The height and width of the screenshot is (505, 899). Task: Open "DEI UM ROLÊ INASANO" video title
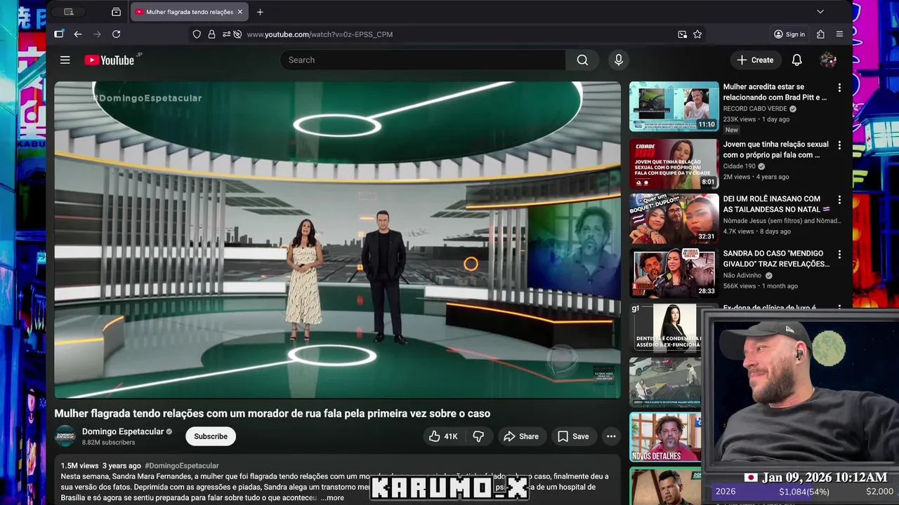tap(775, 204)
